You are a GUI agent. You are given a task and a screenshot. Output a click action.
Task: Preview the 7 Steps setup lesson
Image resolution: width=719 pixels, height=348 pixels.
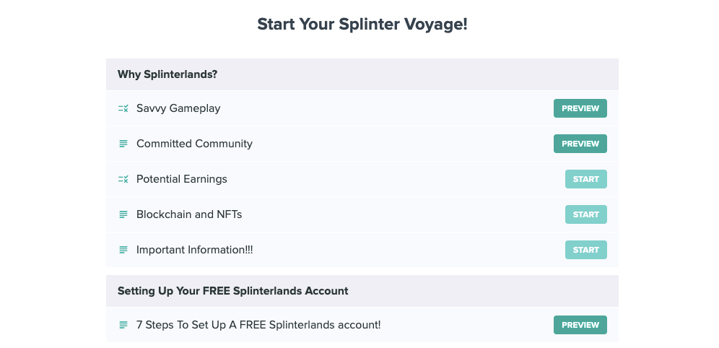pos(580,325)
